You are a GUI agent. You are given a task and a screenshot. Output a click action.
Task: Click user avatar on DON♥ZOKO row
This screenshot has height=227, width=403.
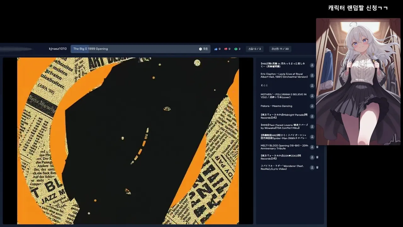[312, 157]
